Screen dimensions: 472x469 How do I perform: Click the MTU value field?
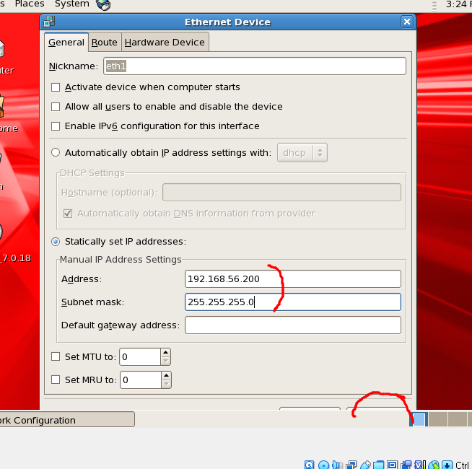(x=140, y=356)
